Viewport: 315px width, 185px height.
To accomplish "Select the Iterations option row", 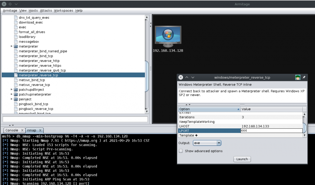I will pyautogui.click(x=240, y=117).
